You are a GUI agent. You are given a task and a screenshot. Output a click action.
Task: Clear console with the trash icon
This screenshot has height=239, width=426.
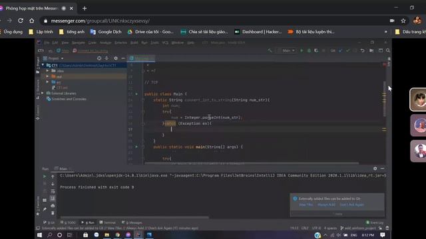click(x=53, y=213)
